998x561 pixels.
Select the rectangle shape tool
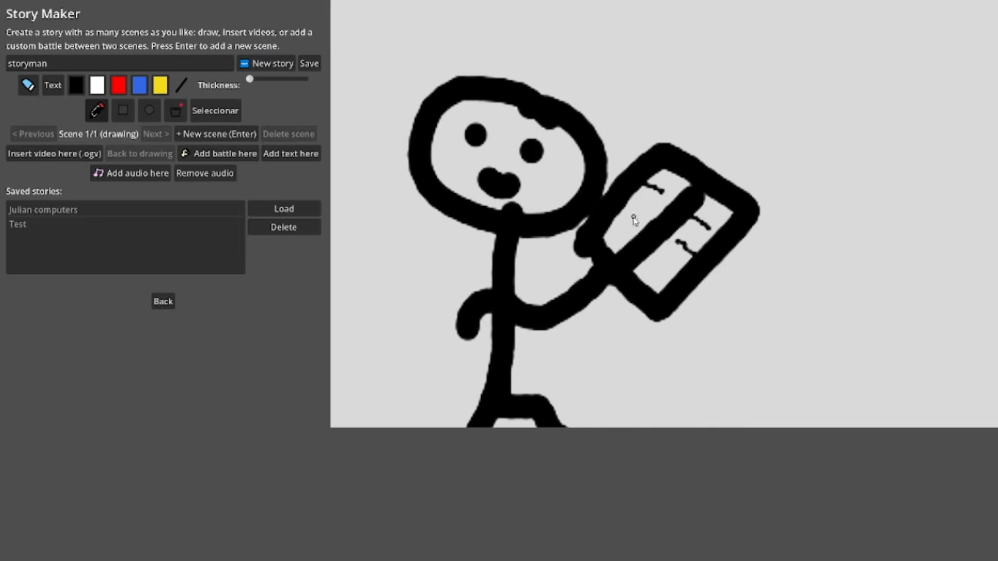tap(123, 111)
